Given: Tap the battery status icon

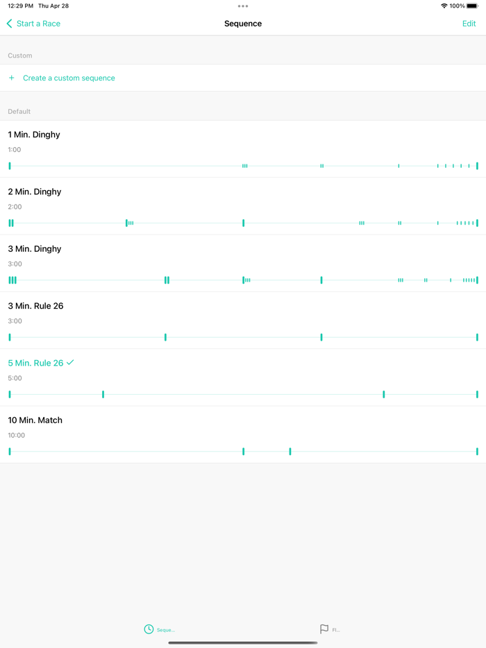Looking at the screenshot, I should (472, 6).
